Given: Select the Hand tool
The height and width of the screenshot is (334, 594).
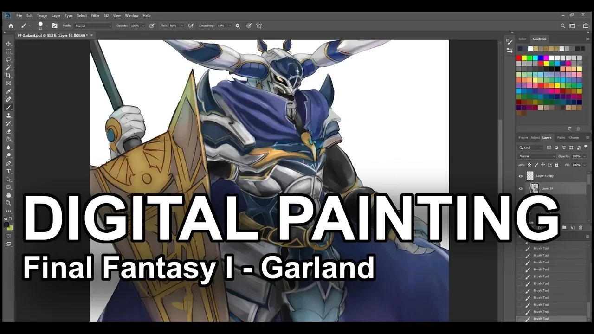Looking at the screenshot, I should pyautogui.click(x=8, y=195).
